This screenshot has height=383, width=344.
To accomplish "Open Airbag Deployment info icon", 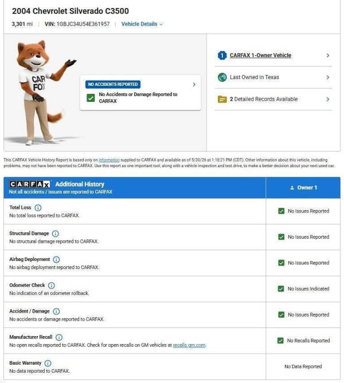I will tap(56, 259).
